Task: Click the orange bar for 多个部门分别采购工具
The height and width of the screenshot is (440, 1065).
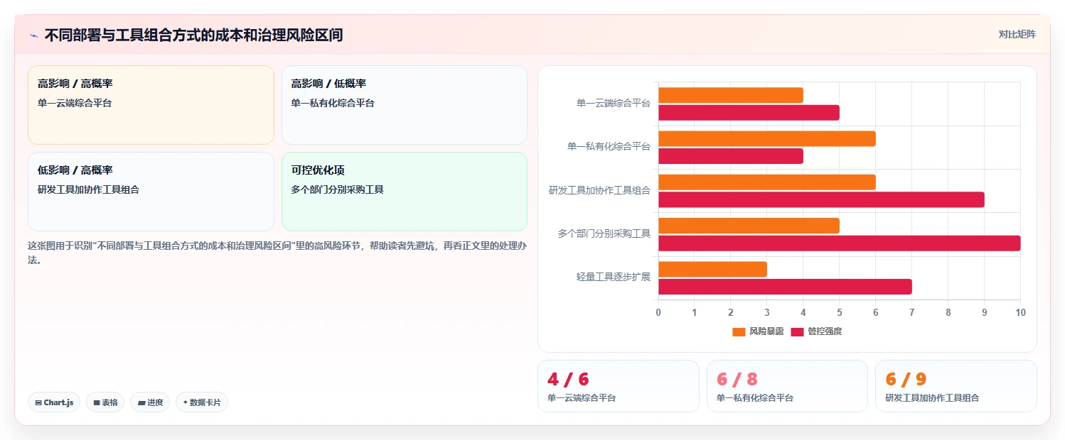Action: tap(749, 226)
